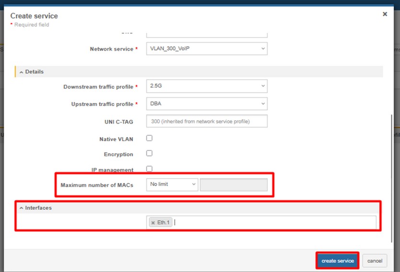Collapse the Interfaces section
Viewport: 400px width, 272px height.
point(38,208)
